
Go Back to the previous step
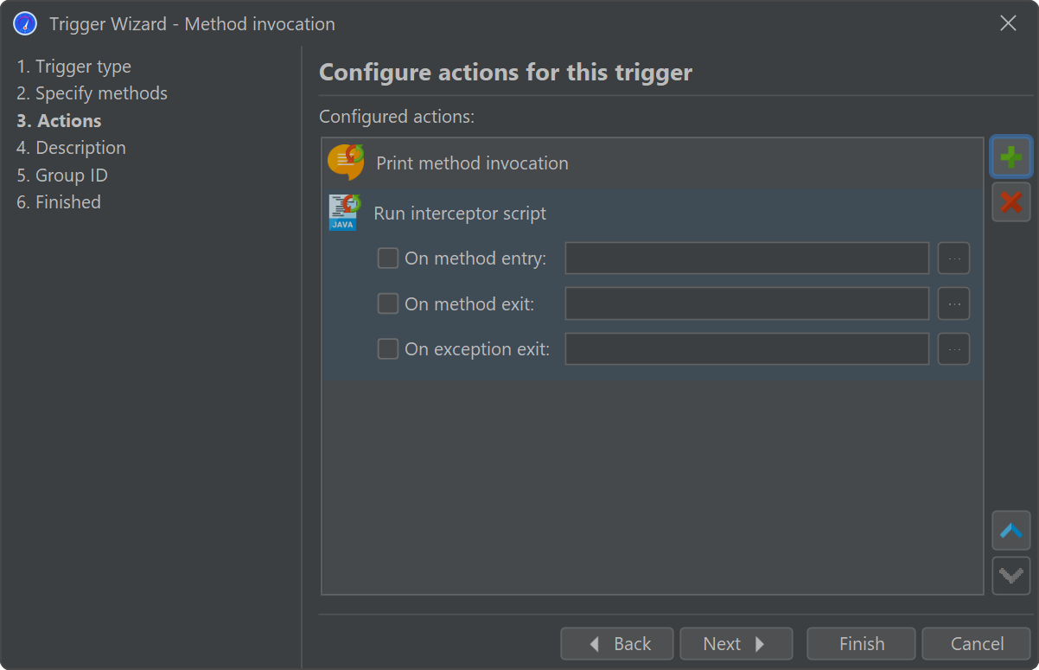(x=617, y=644)
